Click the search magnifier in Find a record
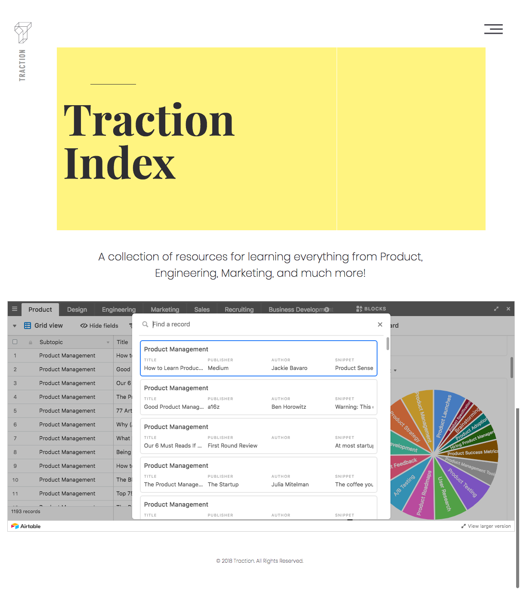Viewport: 520px width, 589px height. click(145, 324)
